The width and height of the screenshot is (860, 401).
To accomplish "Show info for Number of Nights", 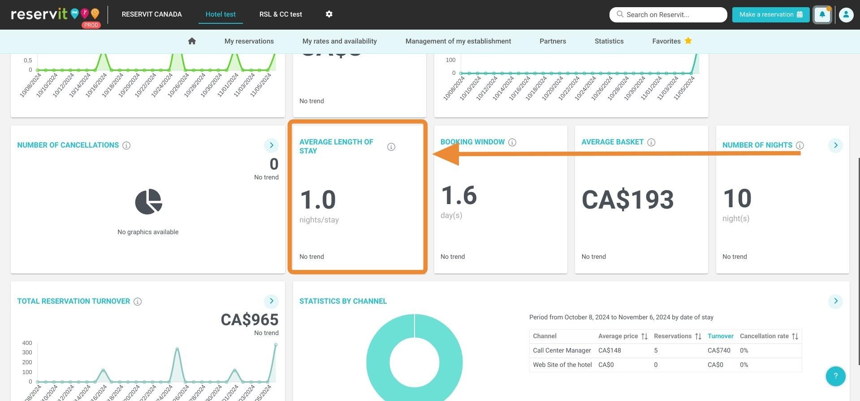I will pyautogui.click(x=799, y=145).
